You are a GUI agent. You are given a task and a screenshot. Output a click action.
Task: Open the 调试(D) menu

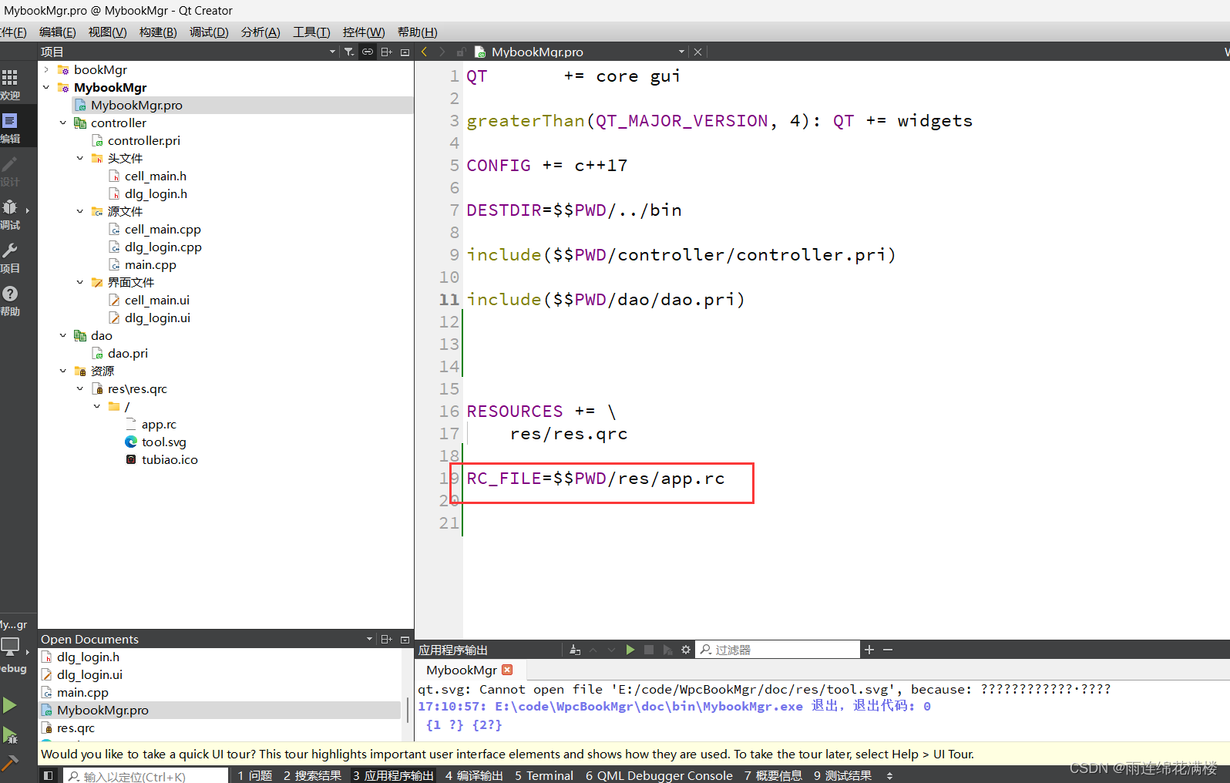point(210,32)
